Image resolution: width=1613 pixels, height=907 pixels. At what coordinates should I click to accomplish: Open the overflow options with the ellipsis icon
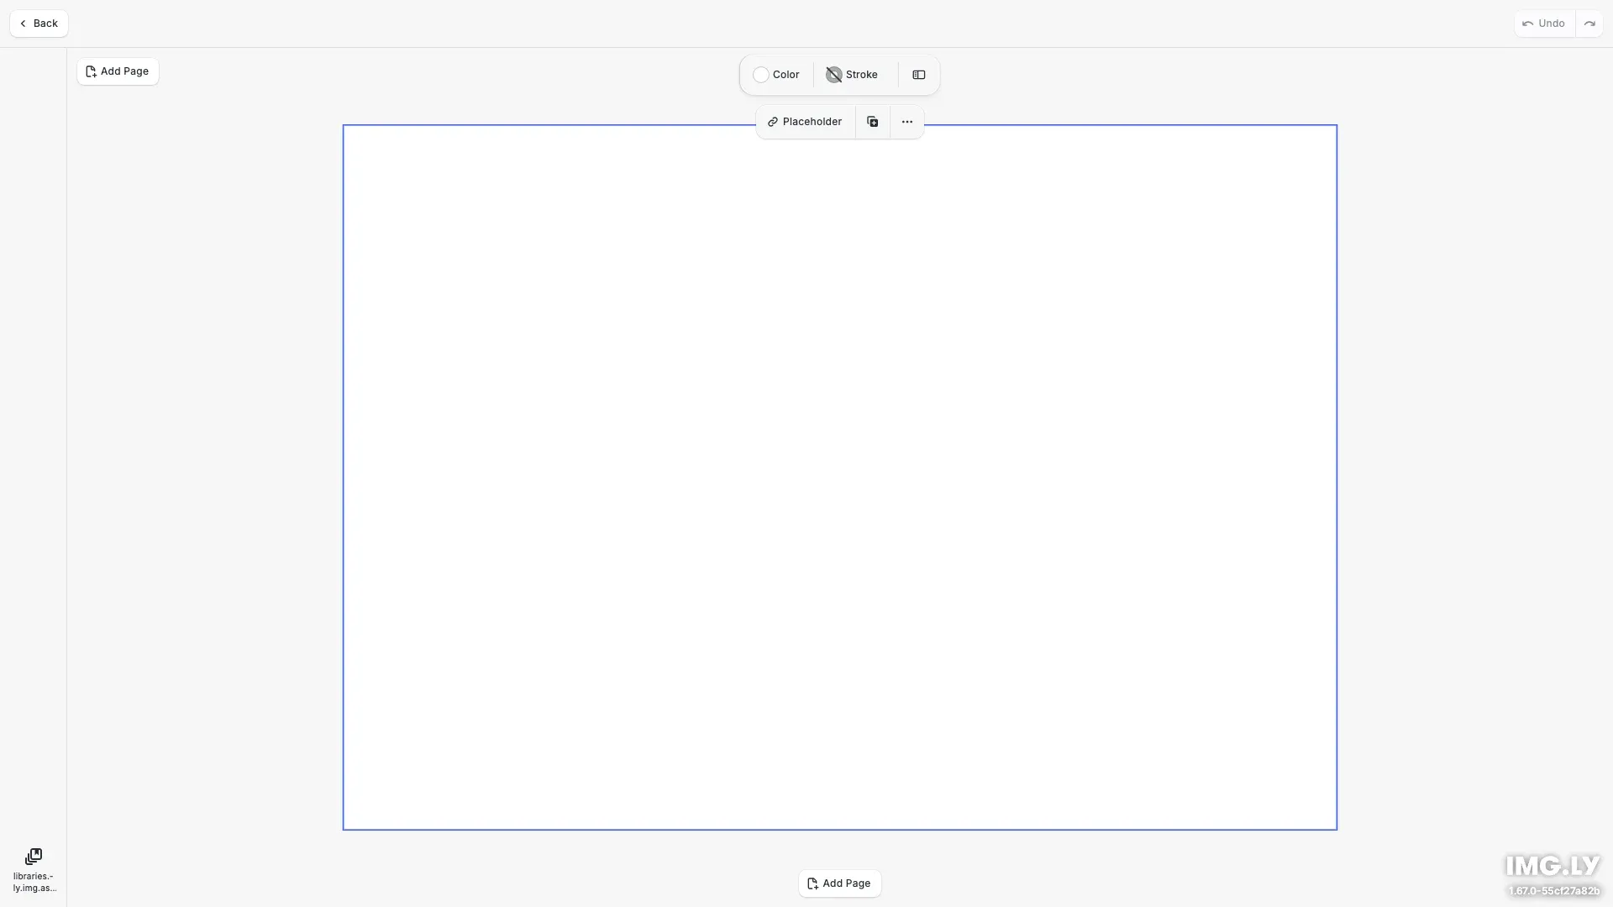(x=906, y=121)
